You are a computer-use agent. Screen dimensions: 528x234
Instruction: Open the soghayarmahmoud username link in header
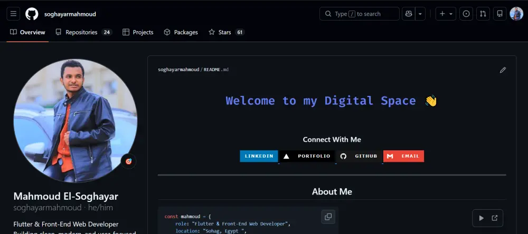70,14
